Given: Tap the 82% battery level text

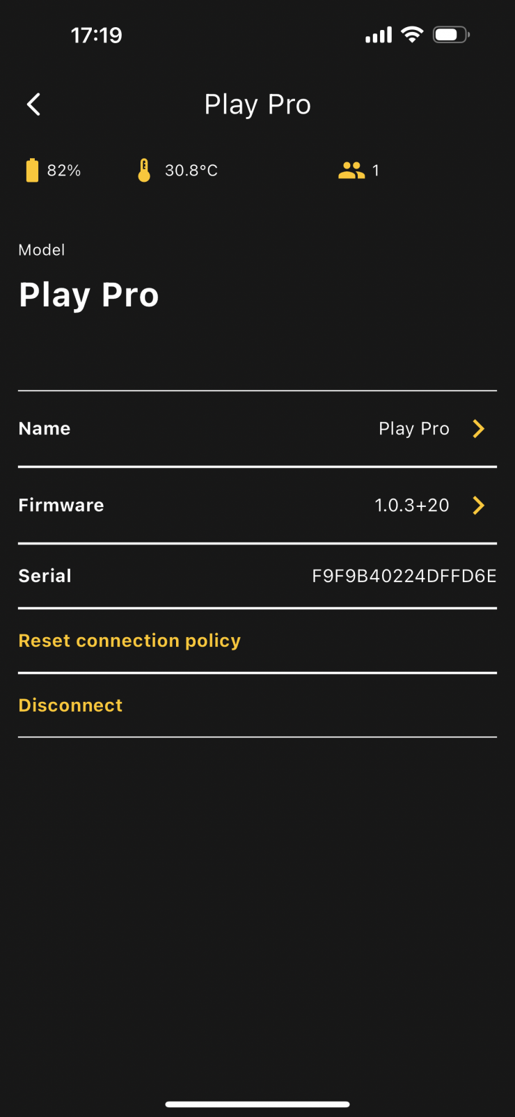Looking at the screenshot, I should (x=64, y=171).
